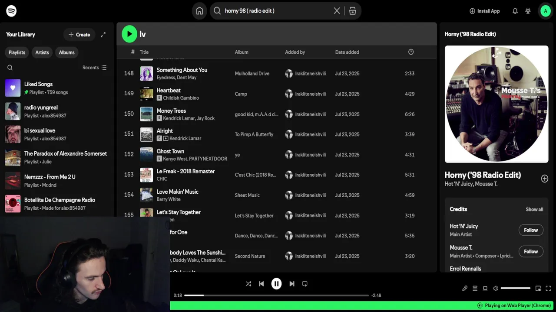Play the lv playlist green button
The width and height of the screenshot is (556, 312).
[129, 34]
